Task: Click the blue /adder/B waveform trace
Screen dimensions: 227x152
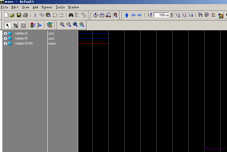Action: pyautogui.click(x=93, y=39)
